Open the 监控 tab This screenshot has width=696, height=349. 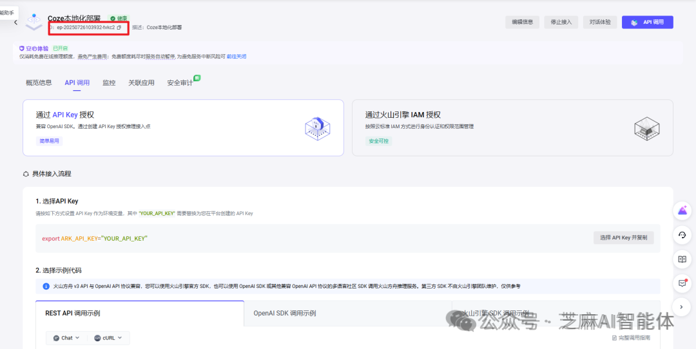109,82
